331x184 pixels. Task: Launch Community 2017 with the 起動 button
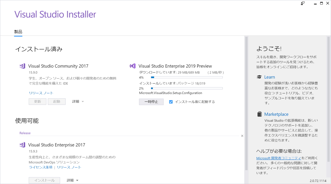[57, 101]
